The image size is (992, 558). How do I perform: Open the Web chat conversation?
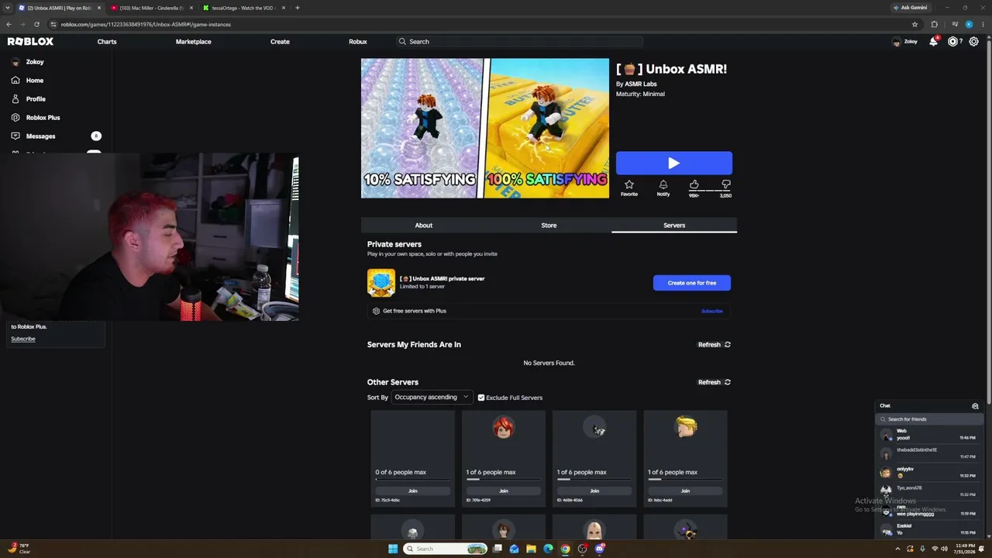pyautogui.click(x=930, y=435)
